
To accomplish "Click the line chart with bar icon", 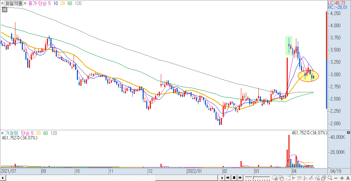I will click(x=299, y=178).
